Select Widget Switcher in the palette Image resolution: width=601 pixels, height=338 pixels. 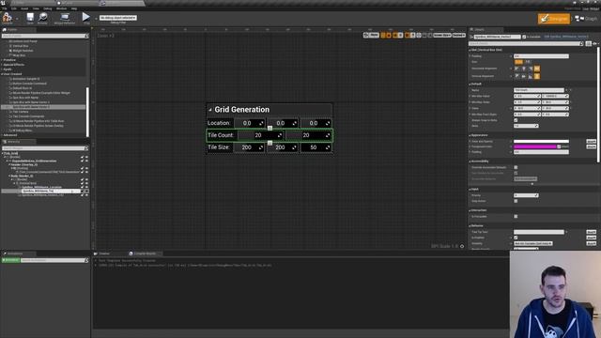23,51
